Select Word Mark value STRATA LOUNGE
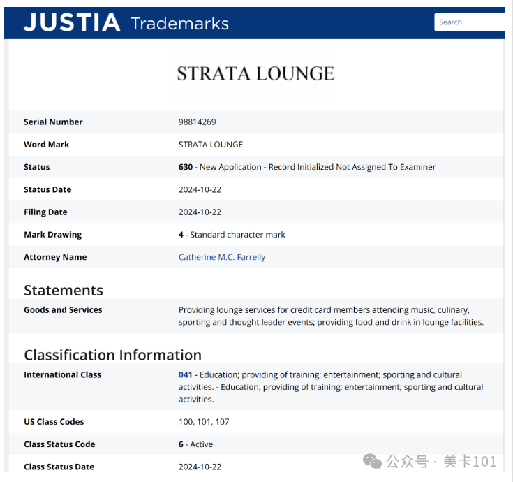Image resolution: width=513 pixels, height=482 pixels. click(211, 145)
